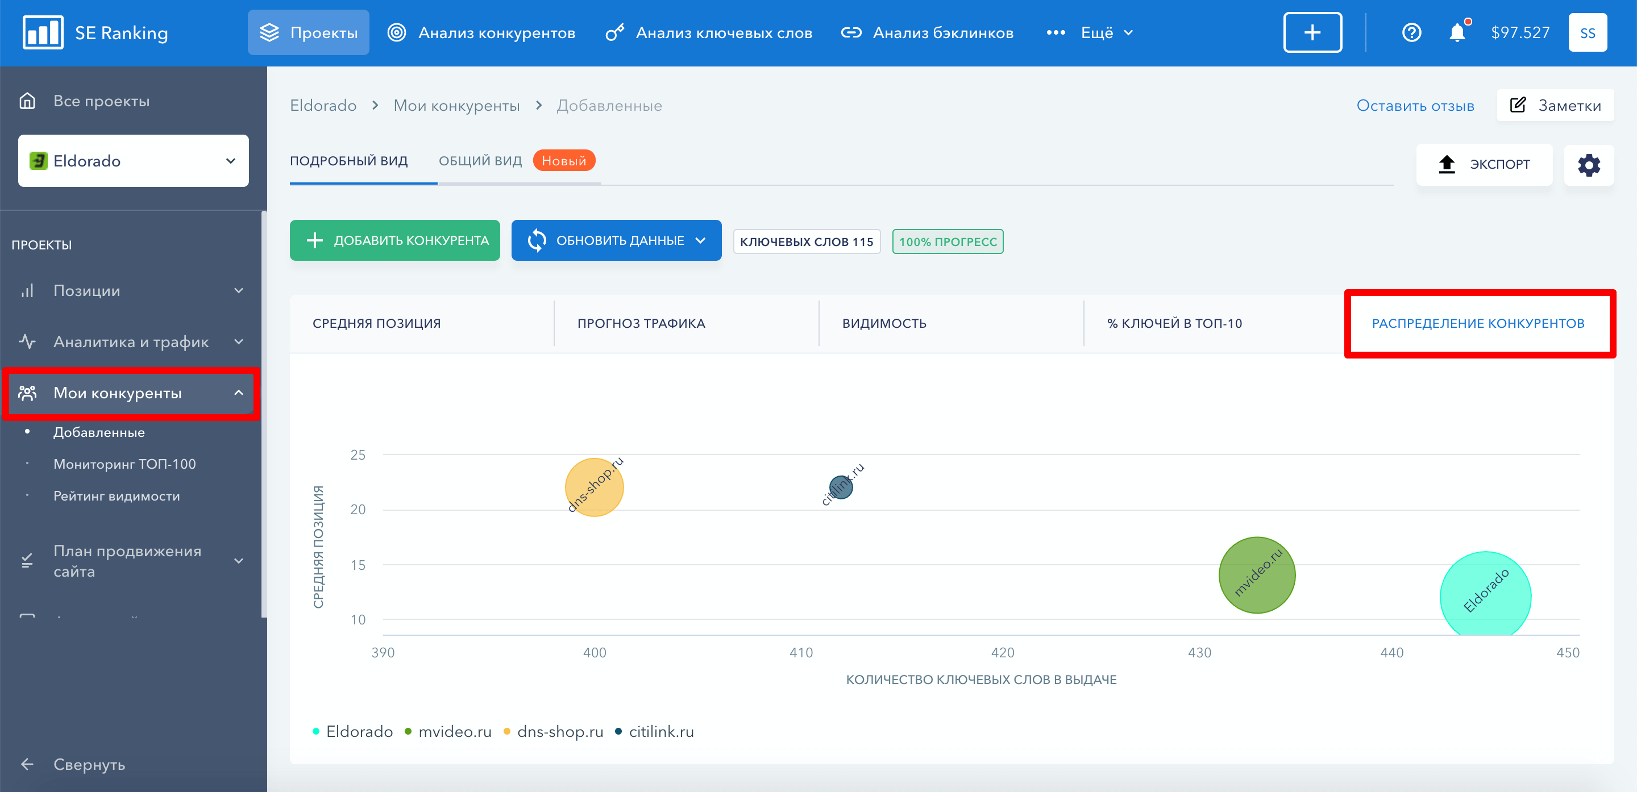The image size is (1637, 792).
Task: Toggle mvideo.ru series in chart legend
Action: [x=447, y=732]
